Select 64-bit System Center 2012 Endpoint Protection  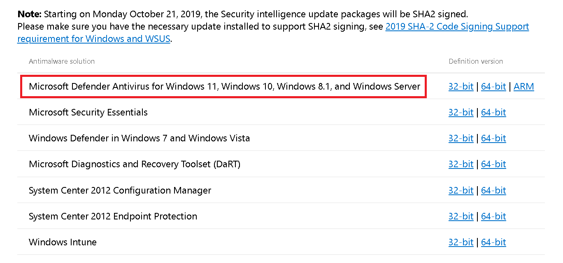(493, 217)
